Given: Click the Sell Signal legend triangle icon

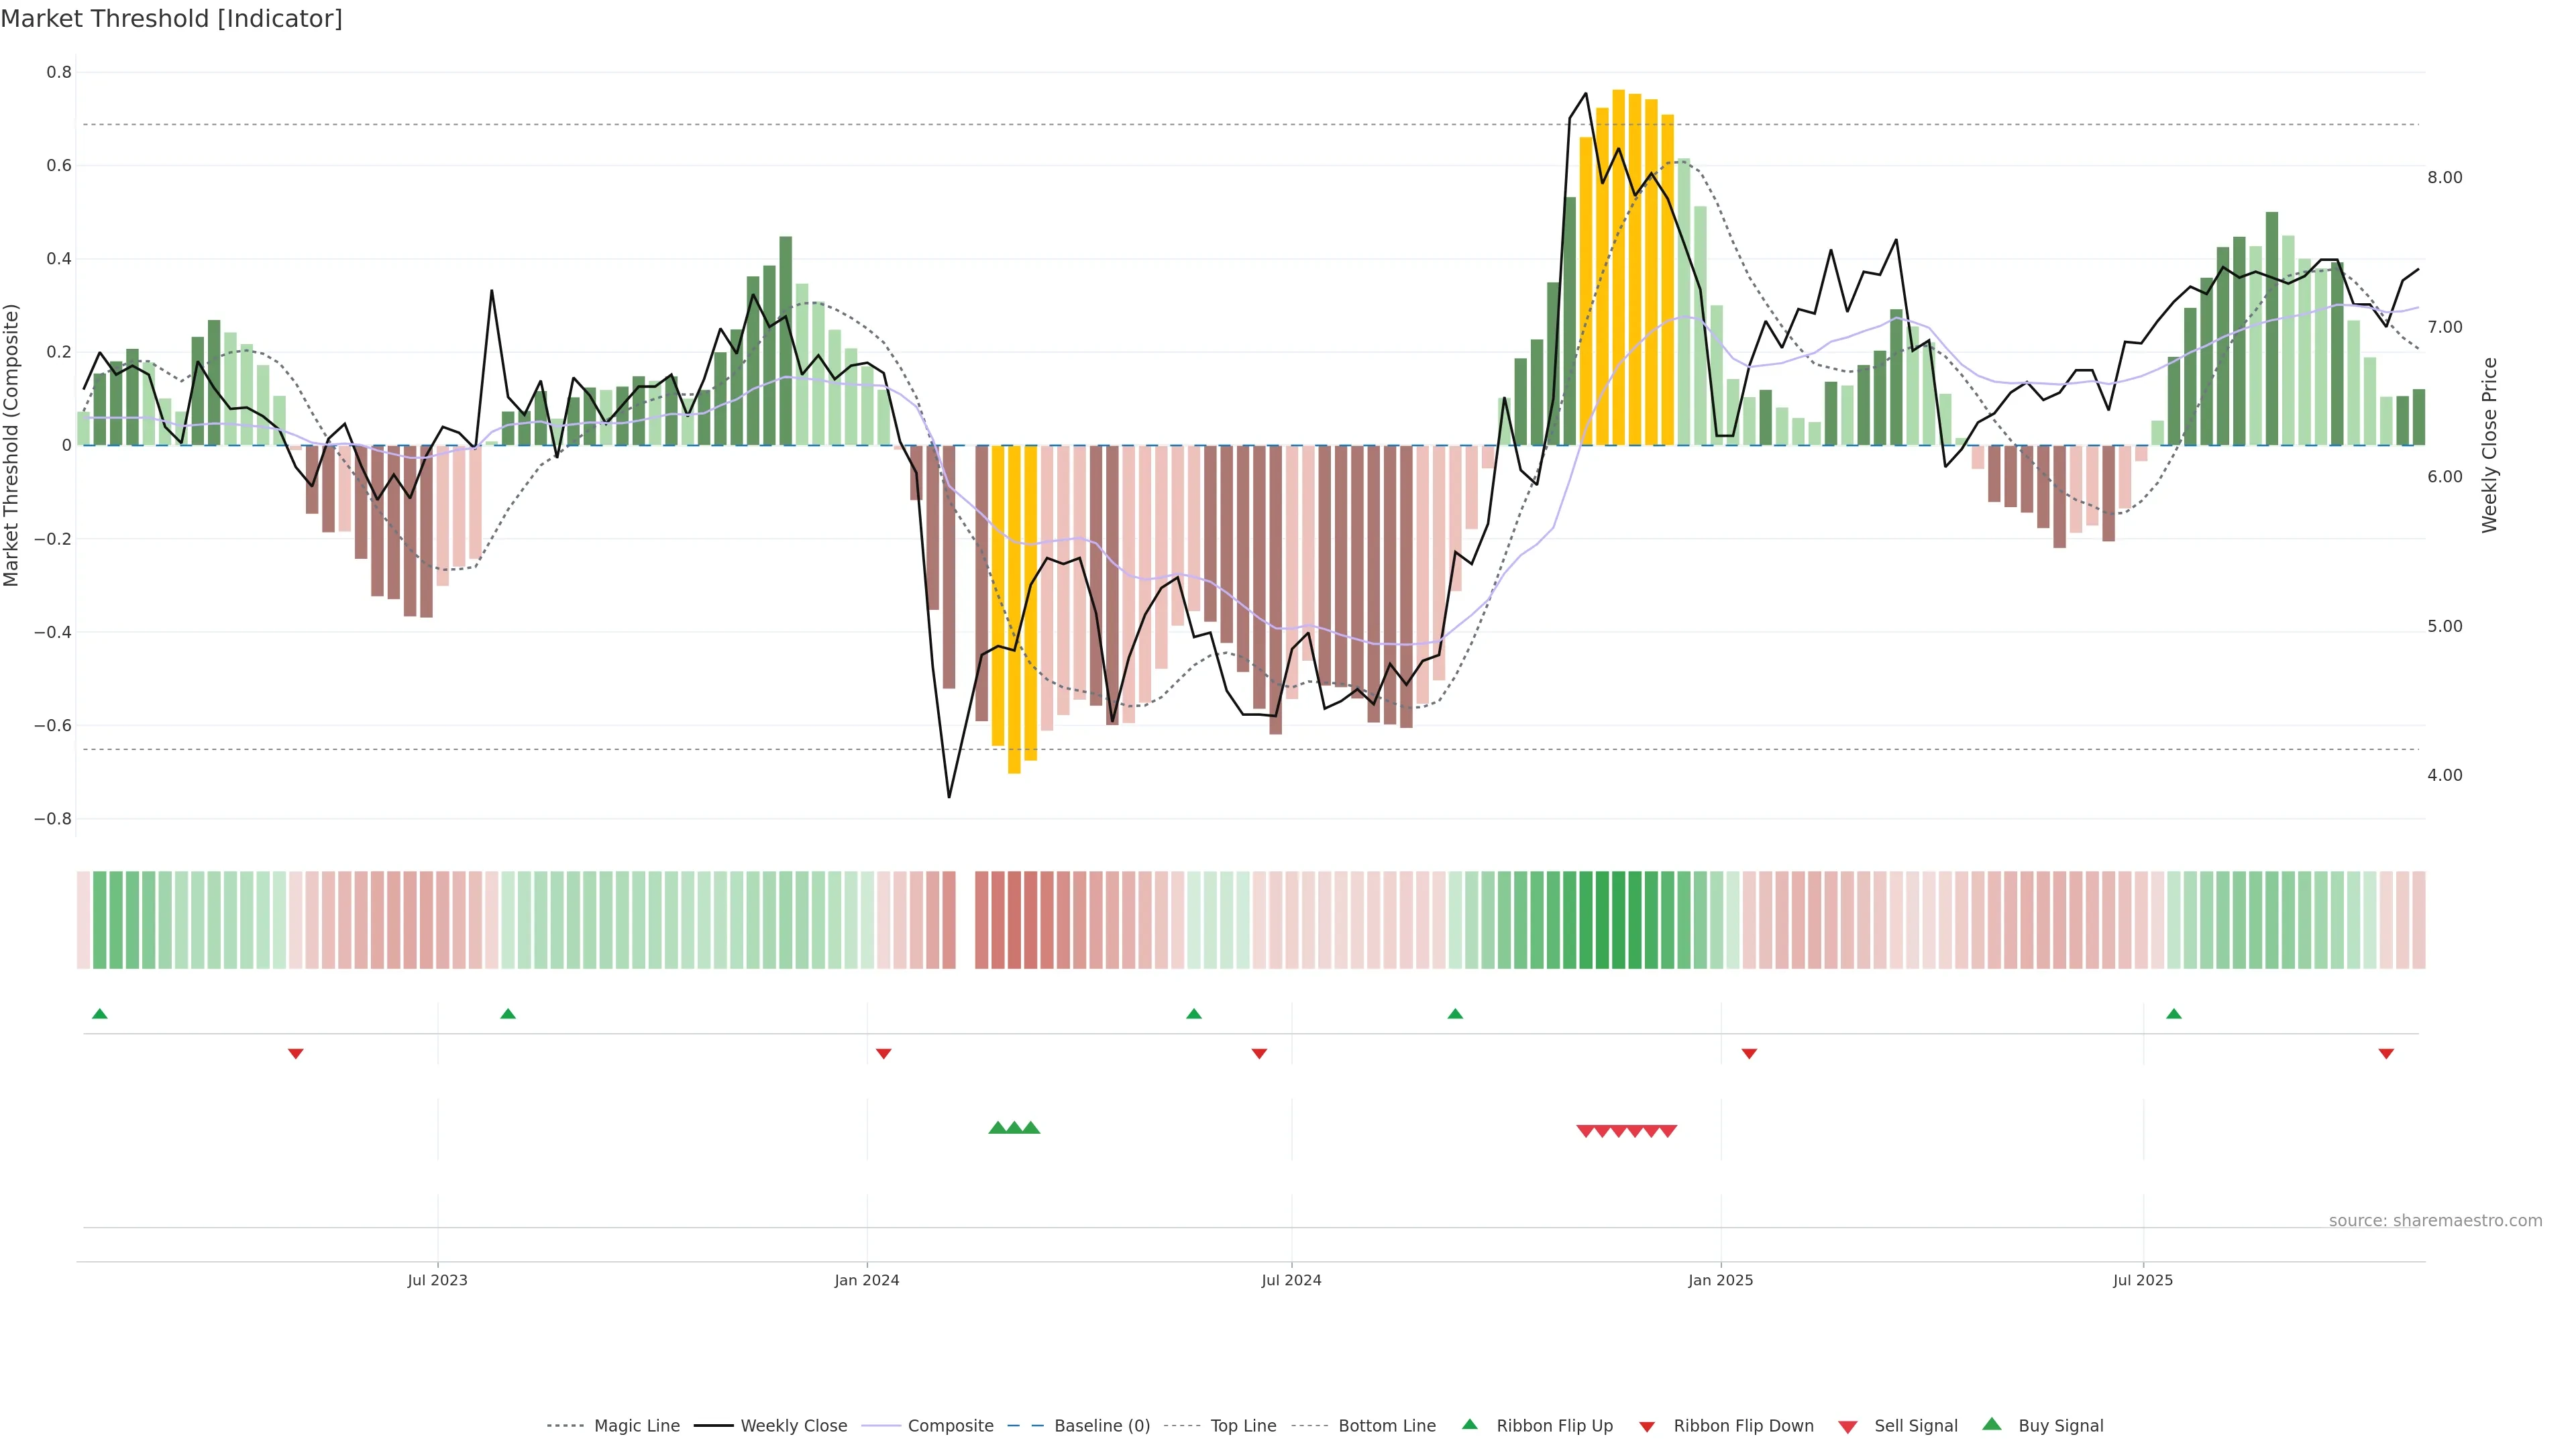Looking at the screenshot, I should pos(1847,1426).
